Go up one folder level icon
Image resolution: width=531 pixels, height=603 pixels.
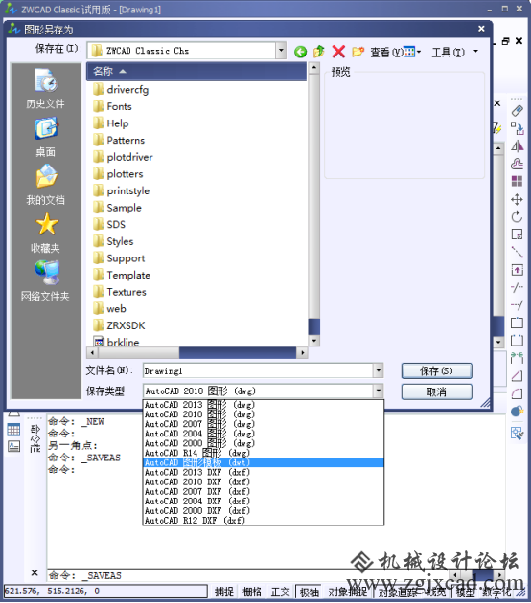[x=319, y=51]
